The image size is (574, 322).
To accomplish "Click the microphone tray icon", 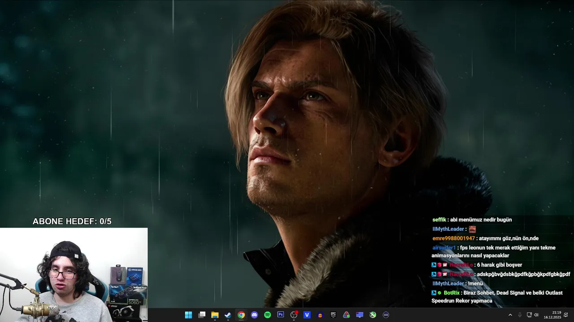I will [520, 315].
